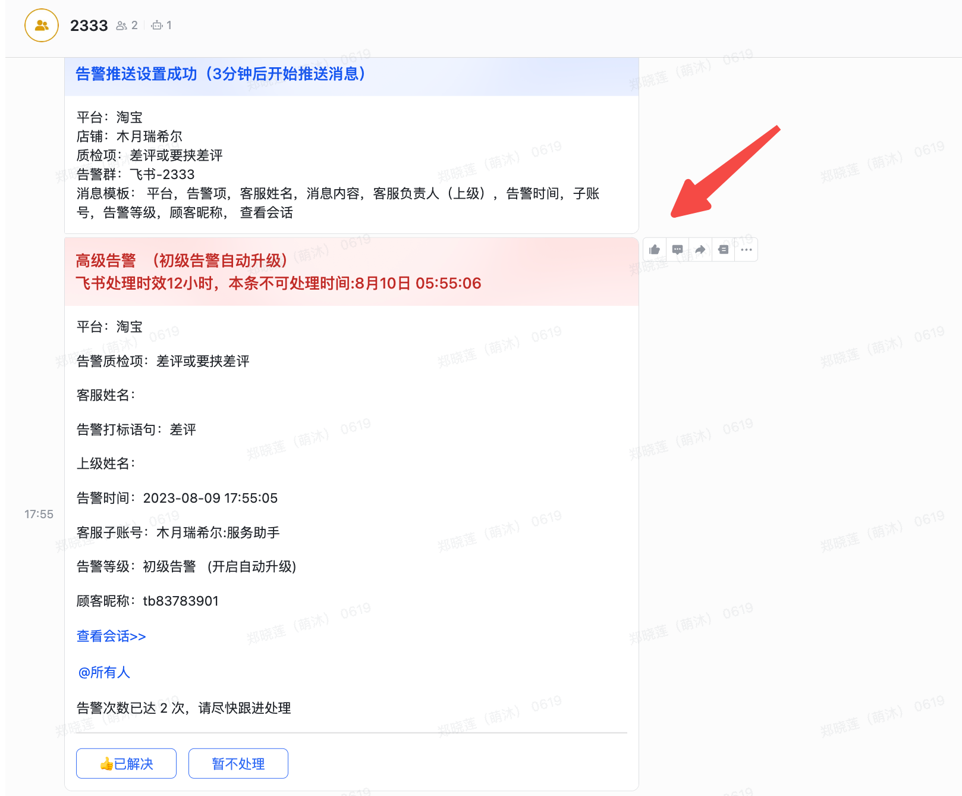Click the text 告警质检项：差评或要挟差评
The height and width of the screenshot is (796, 962).
(x=163, y=361)
